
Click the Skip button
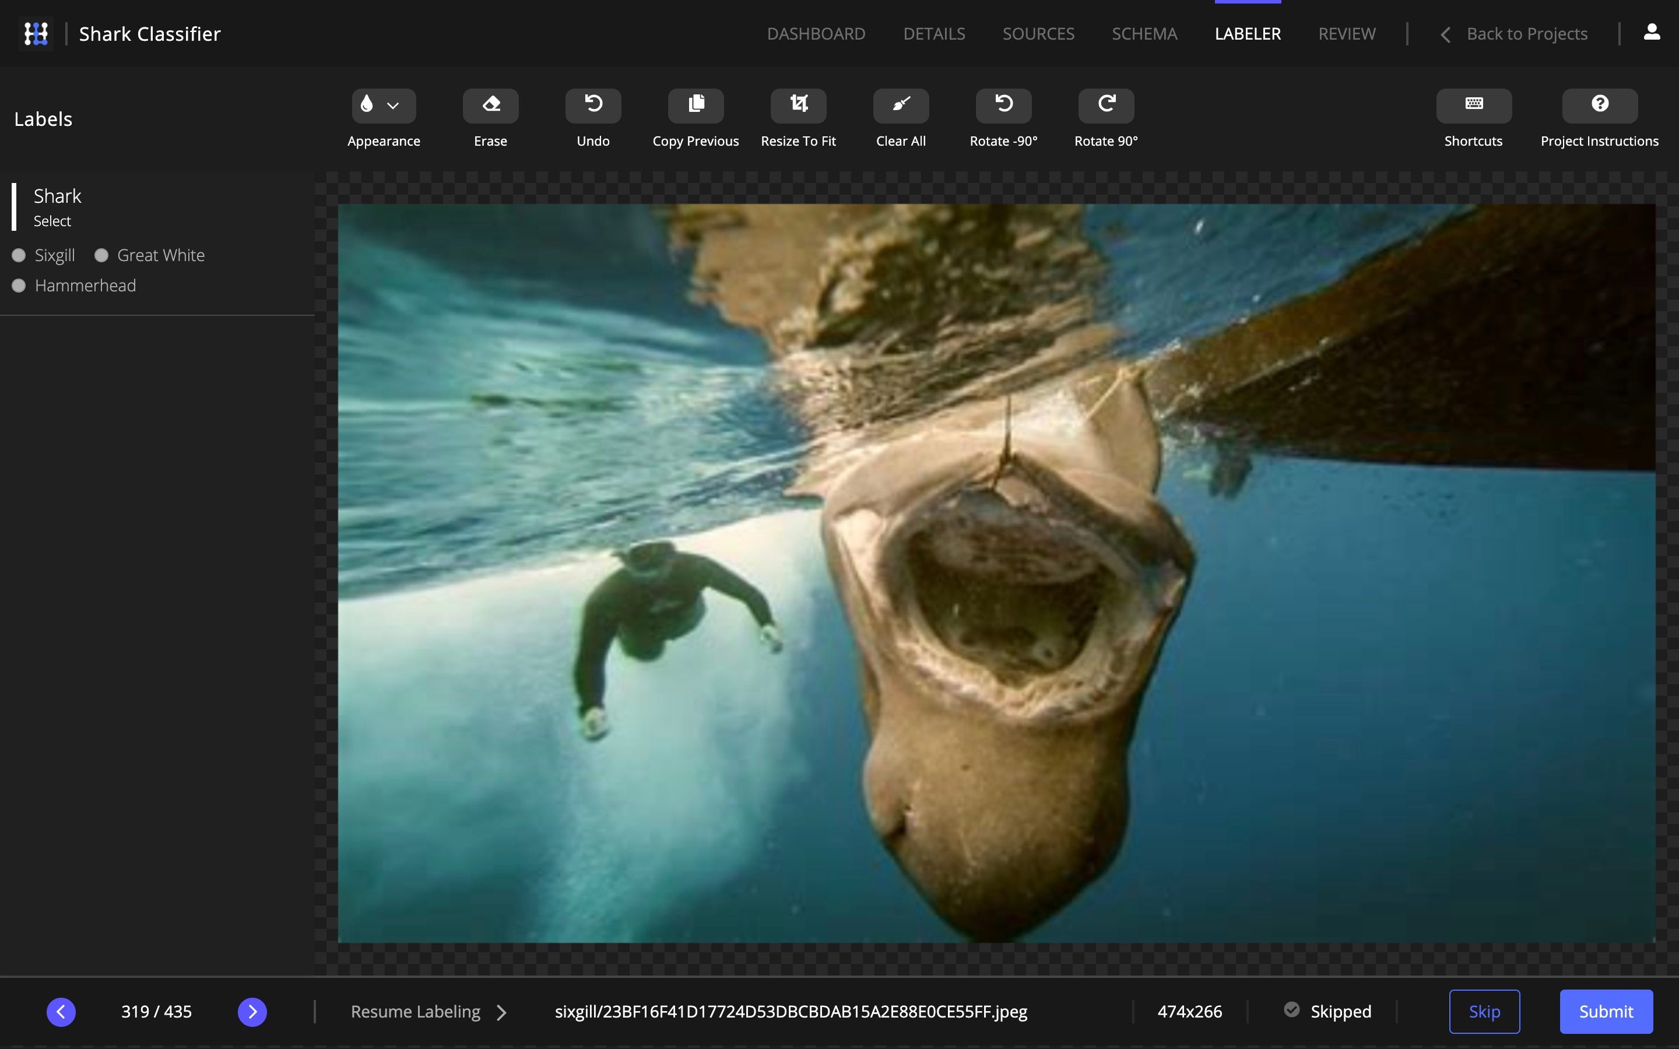click(1484, 1012)
